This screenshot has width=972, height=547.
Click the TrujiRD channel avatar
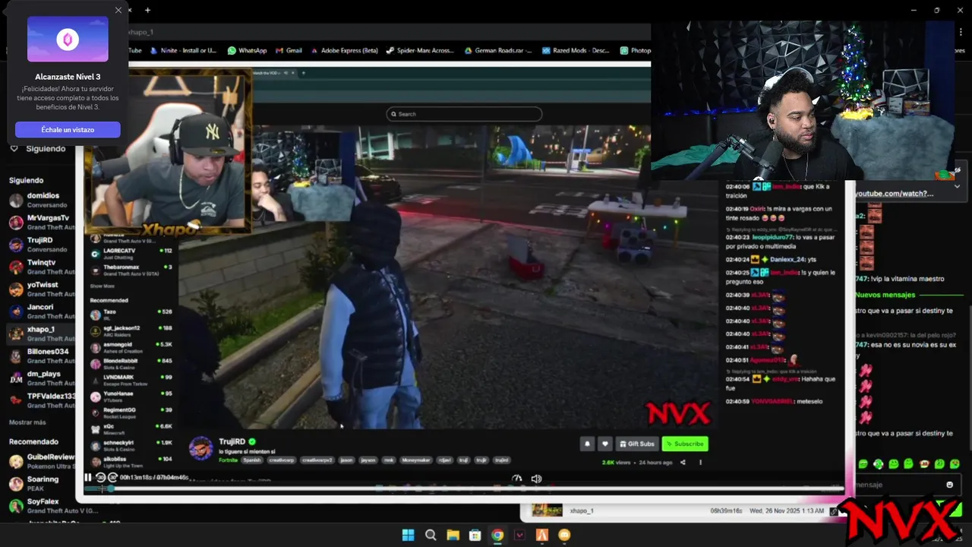(200, 448)
